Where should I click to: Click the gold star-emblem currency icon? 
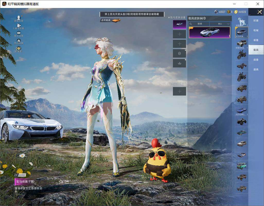[229, 12]
